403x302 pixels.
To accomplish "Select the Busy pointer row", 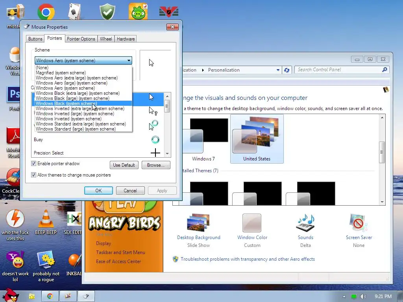I will pyautogui.click(x=98, y=140).
